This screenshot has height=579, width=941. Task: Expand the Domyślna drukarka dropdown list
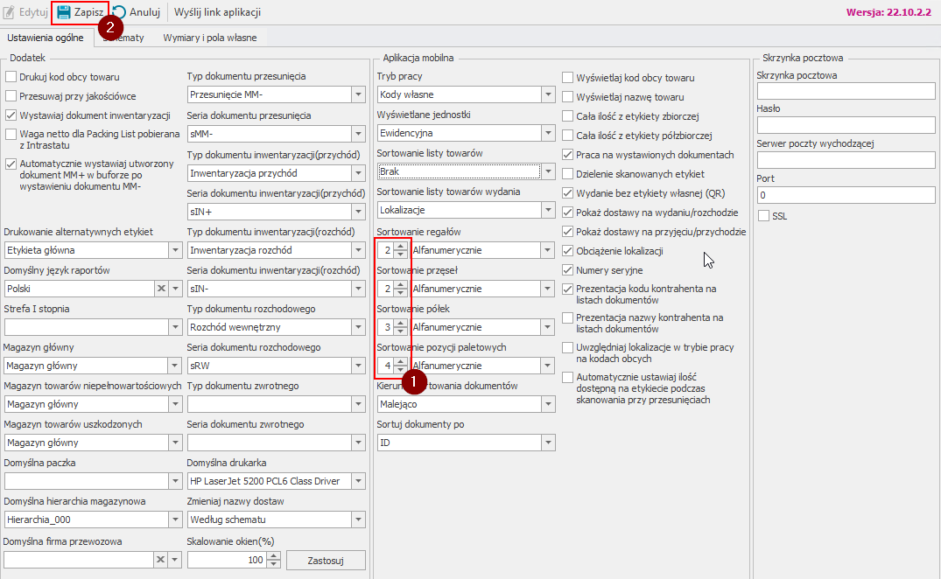coord(358,480)
